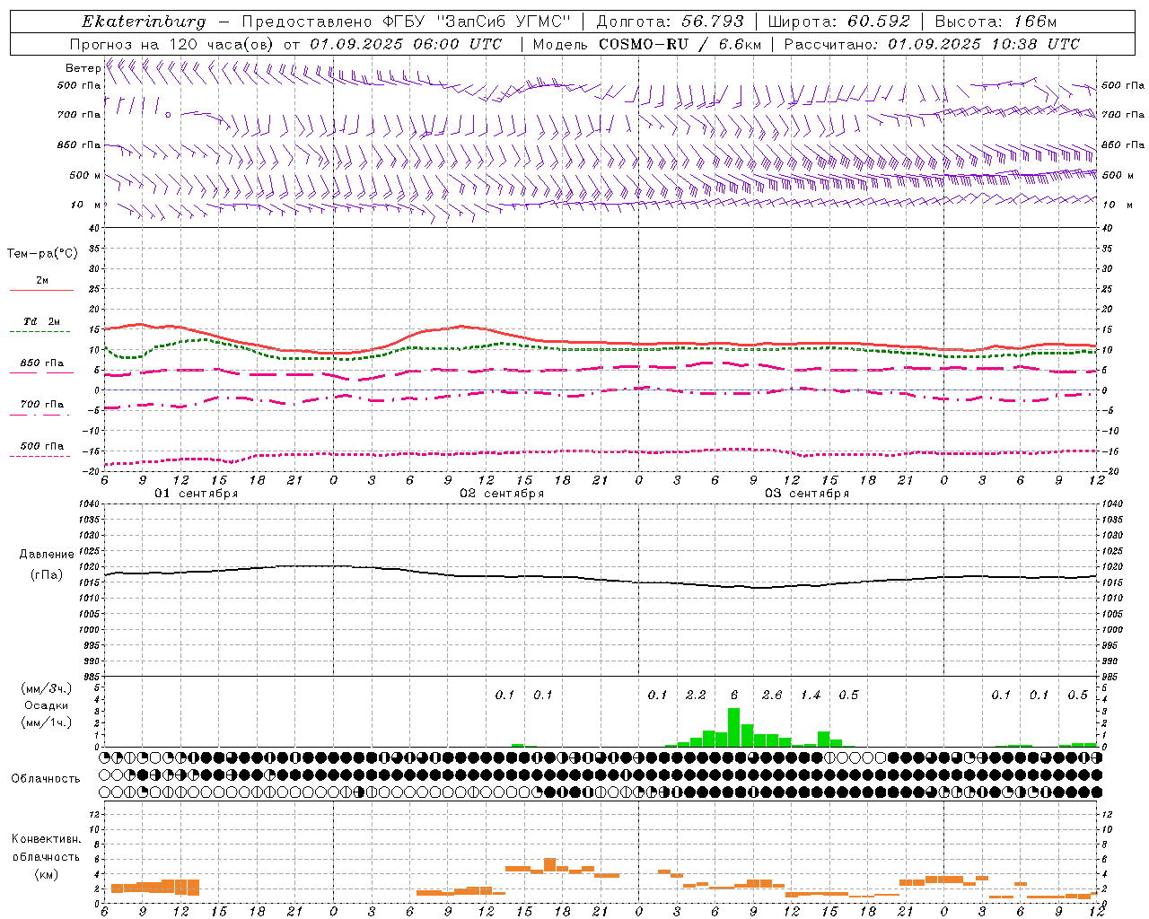Click the '6' three-hour precipitation value
This screenshot has width=1149, height=919.
coord(734,695)
